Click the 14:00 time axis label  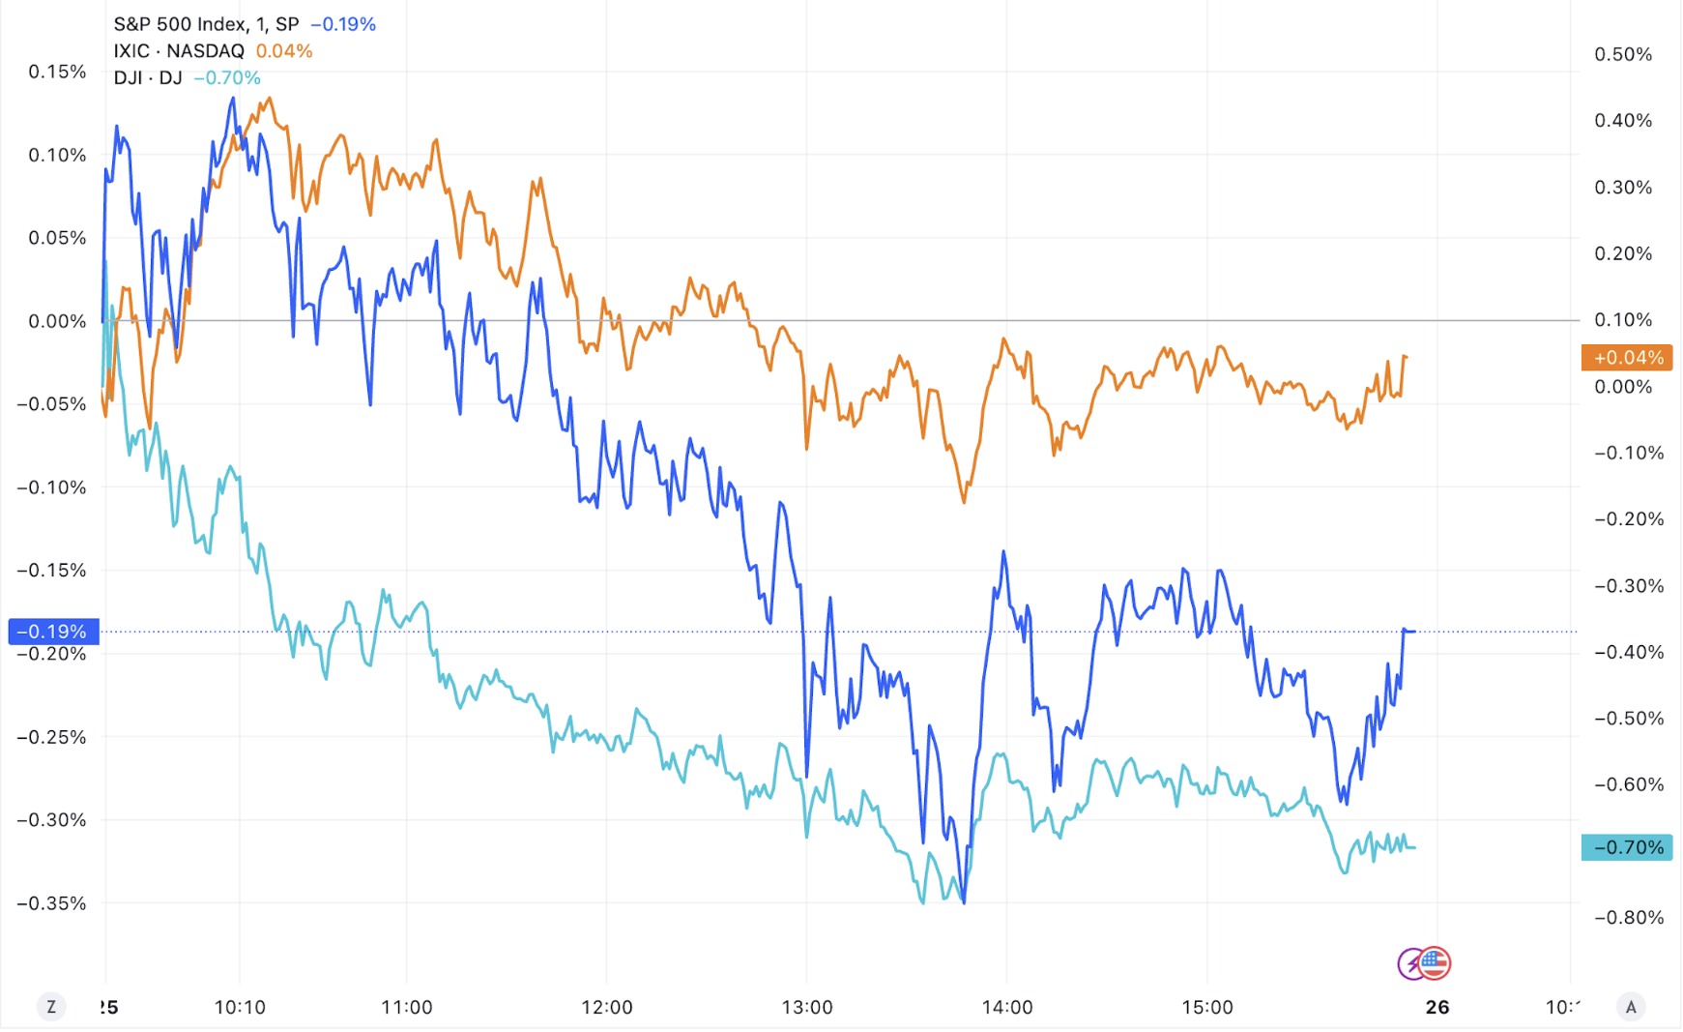(1007, 1007)
